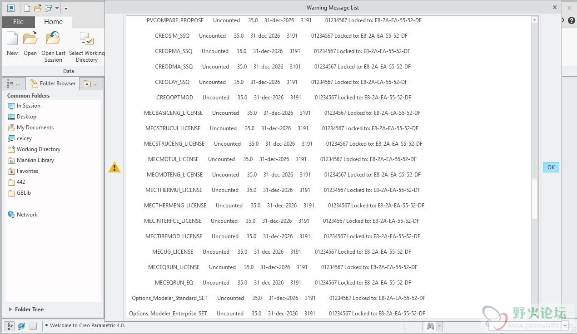This screenshot has height=334, width=577.
Task: Click CREOOPTMOD license entry
Action: coord(284,98)
